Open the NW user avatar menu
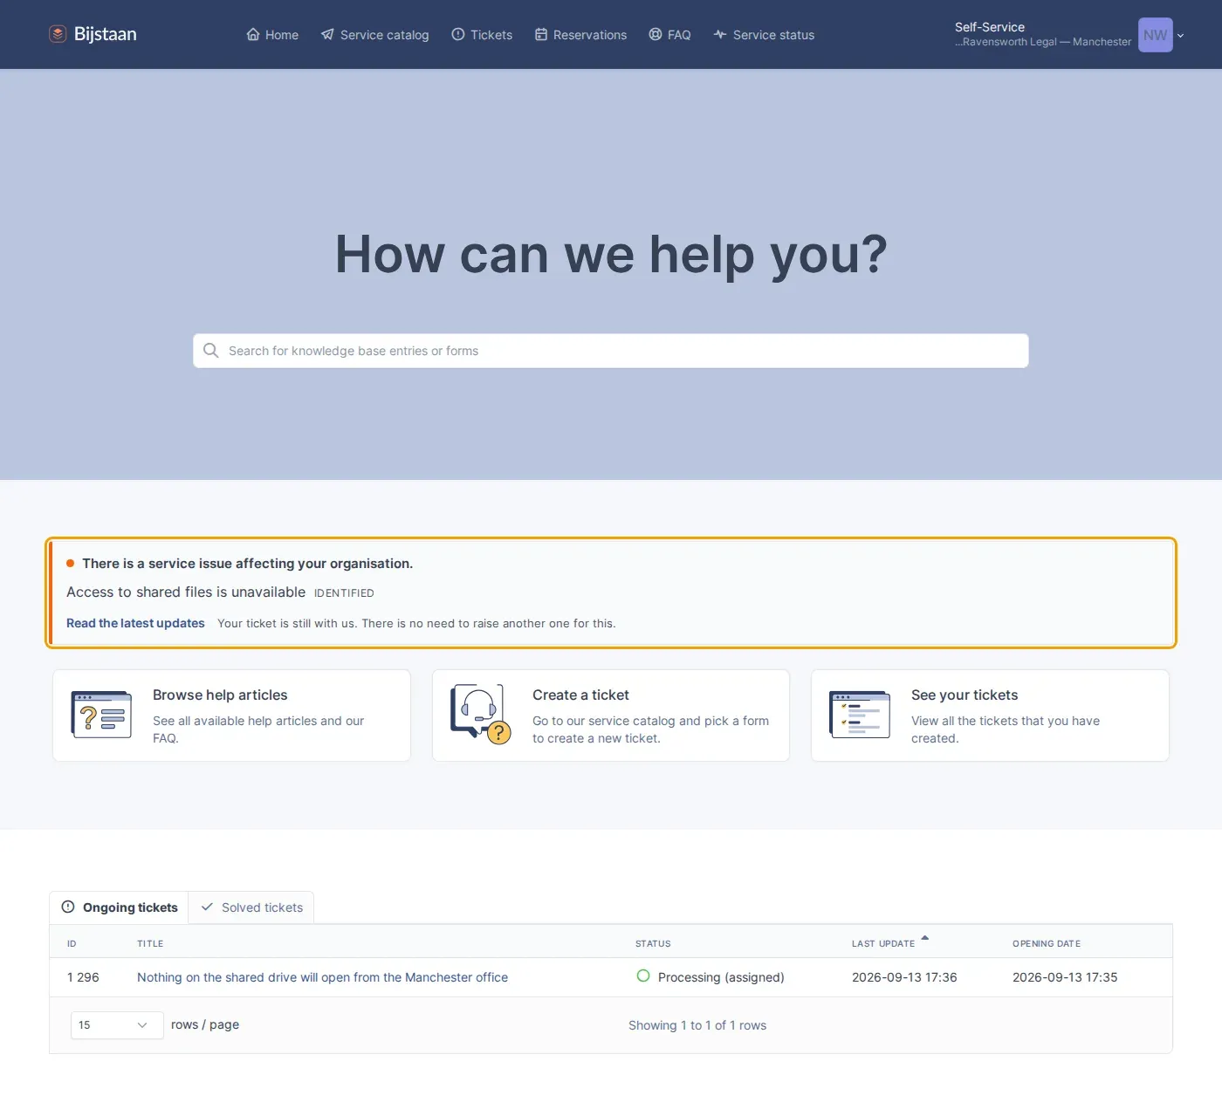The image size is (1222, 1116). click(x=1155, y=35)
